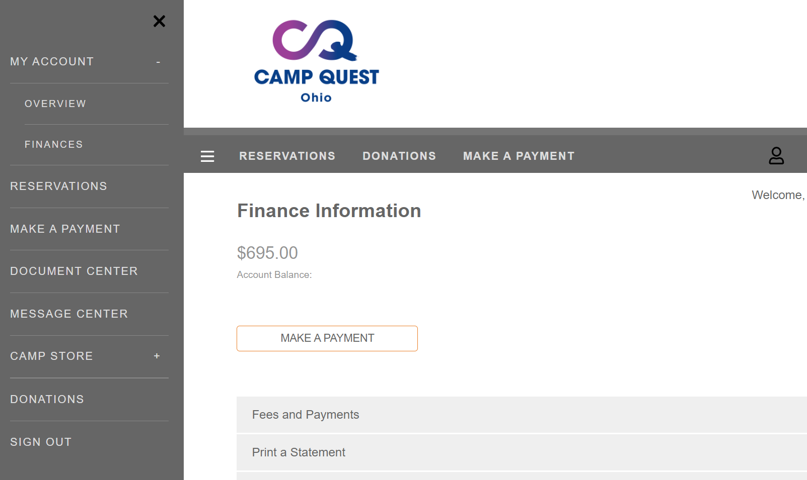
Task: Open the Document Center
Action: click(74, 271)
